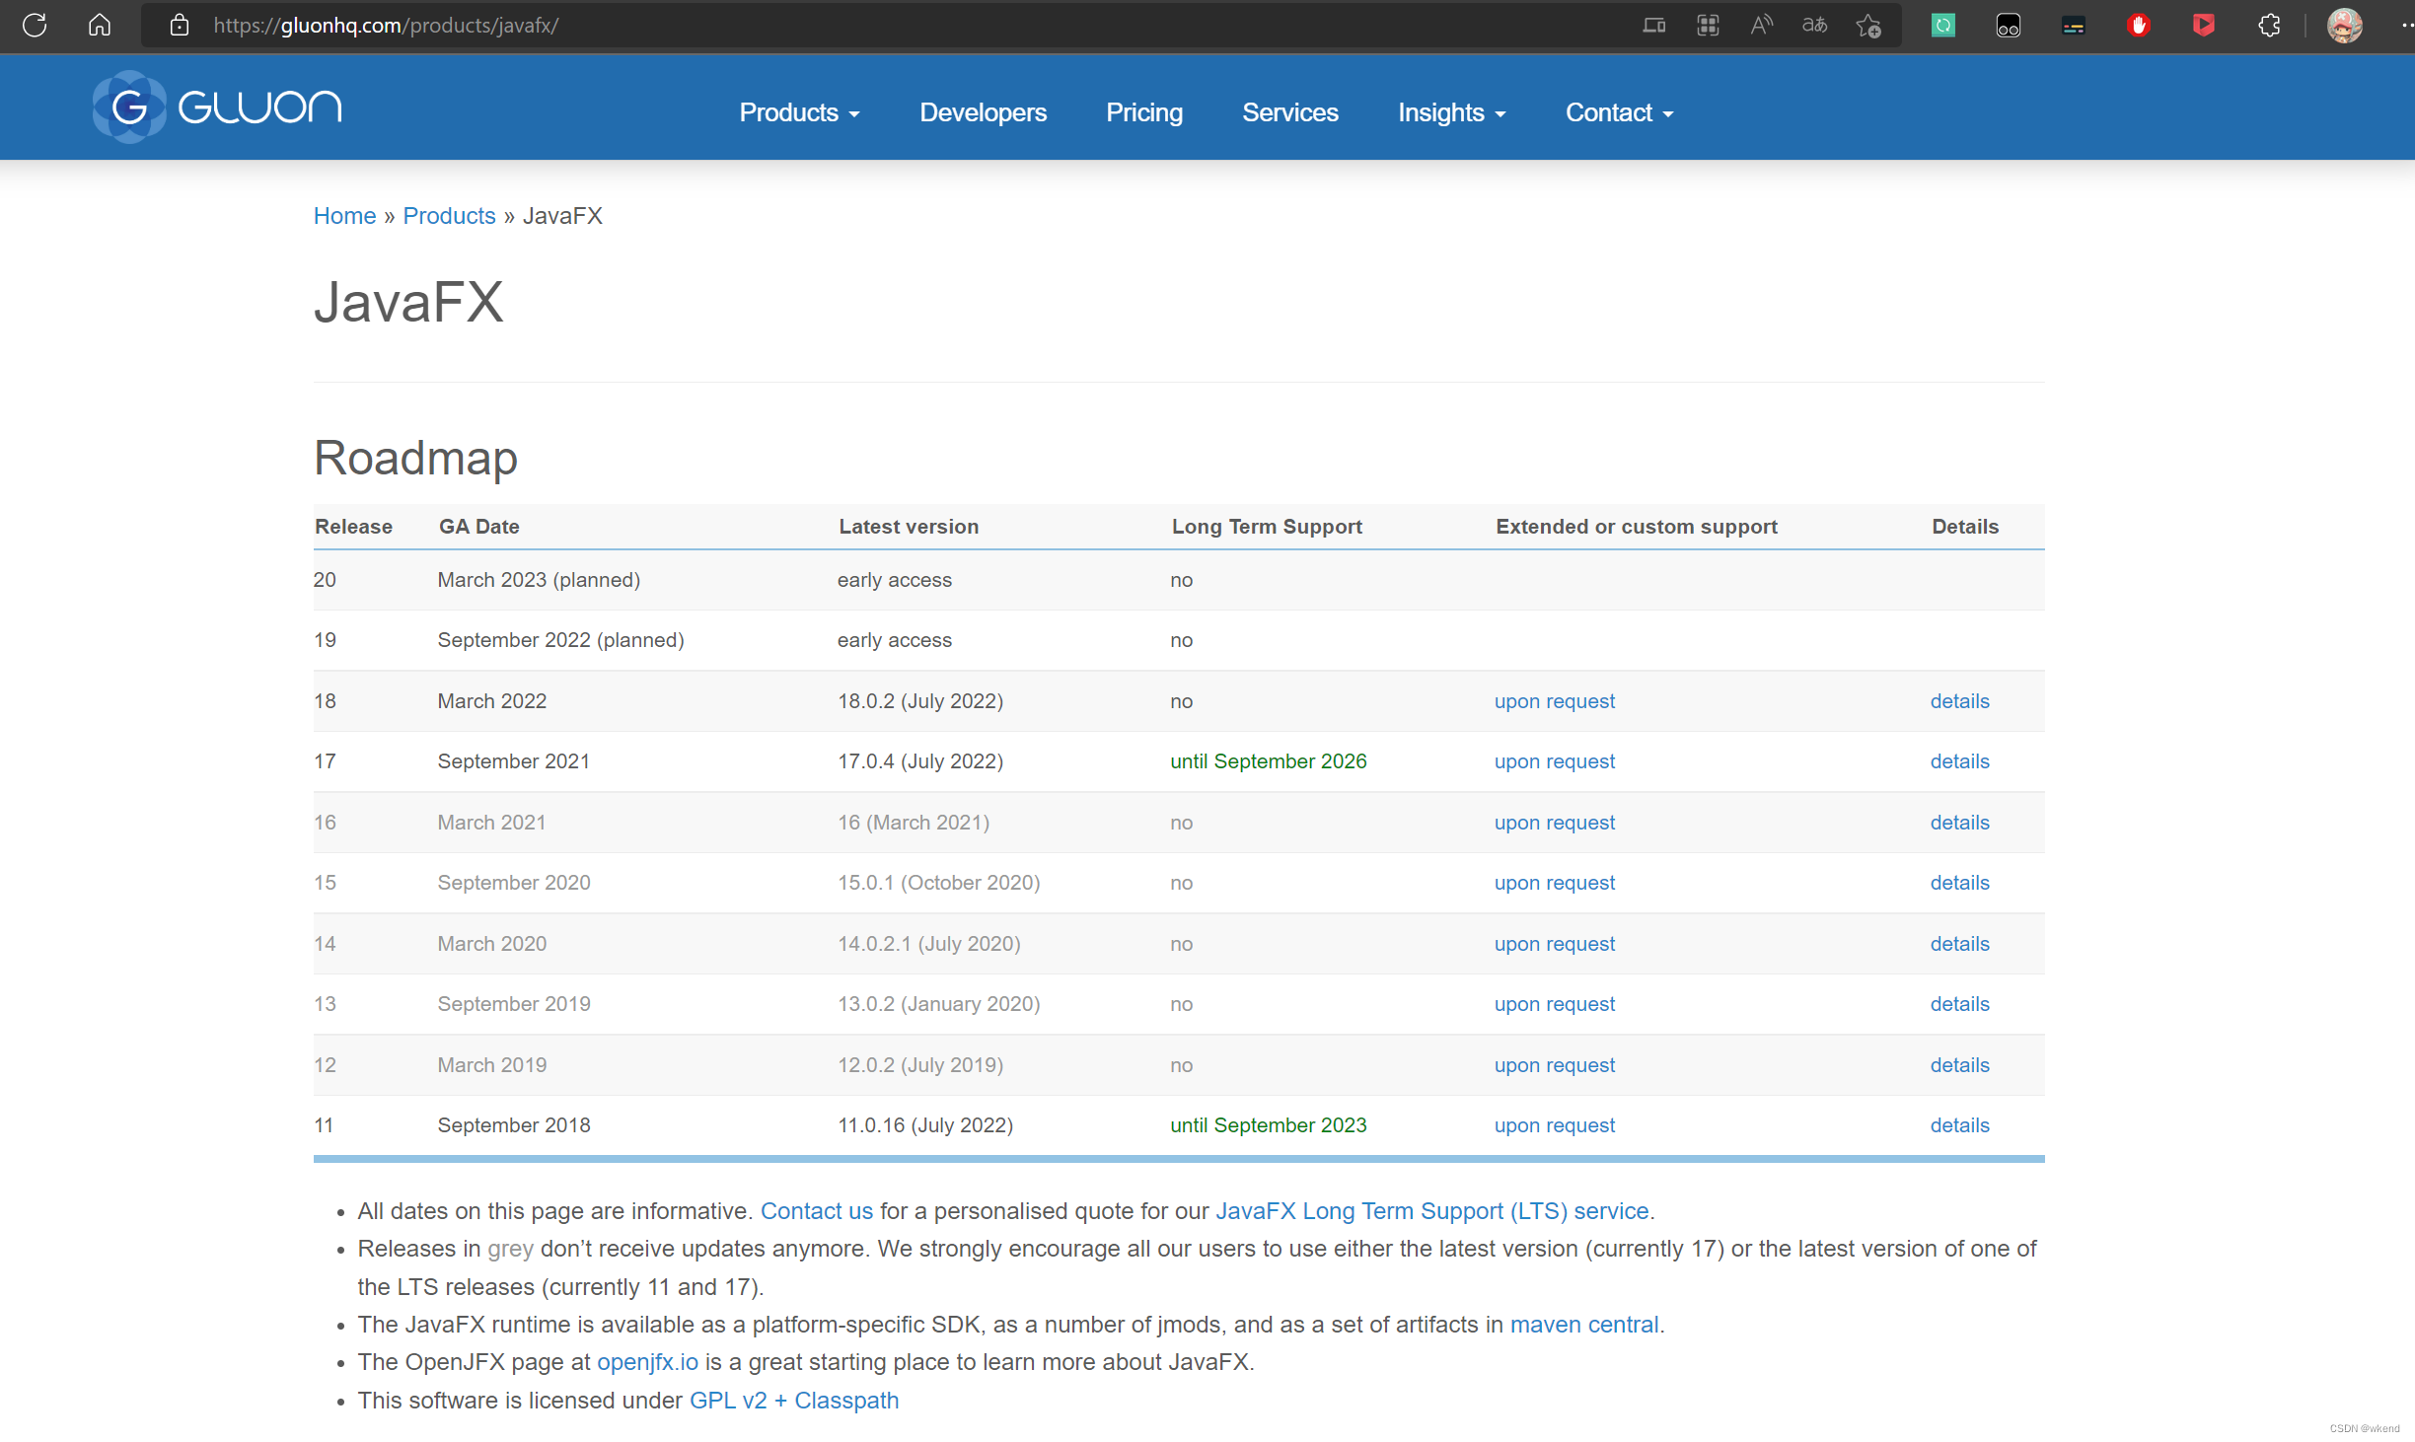This screenshot has height=1442, width=2415.
Task: Open the app availability icon in the address bar
Action: 1654,26
